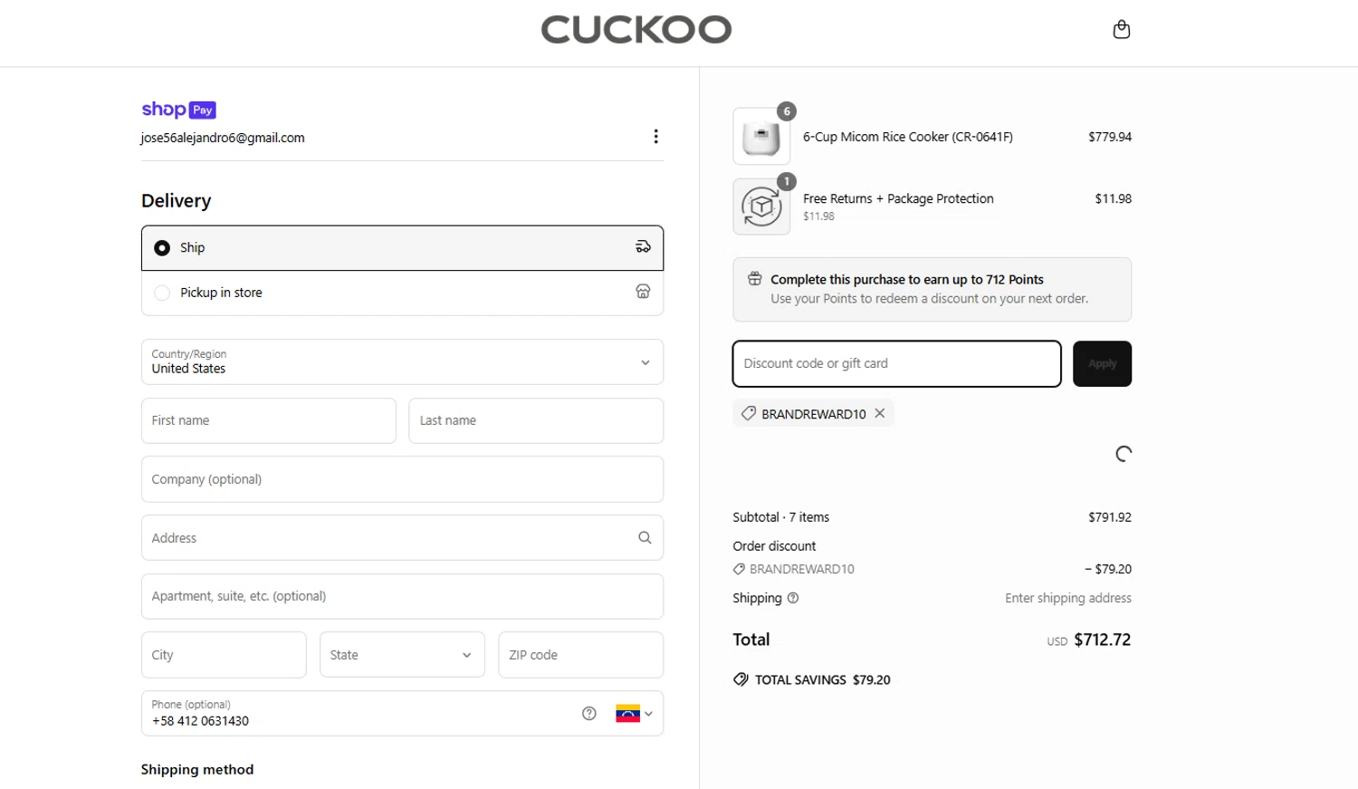The image size is (1358, 789).
Task: Click the rice cooker product thumbnail
Action: tap(761, 137)
